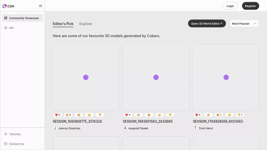Click the CSM logo icon
The height and width of the screenshot is (150, 267).
click(x=4, y=6)
